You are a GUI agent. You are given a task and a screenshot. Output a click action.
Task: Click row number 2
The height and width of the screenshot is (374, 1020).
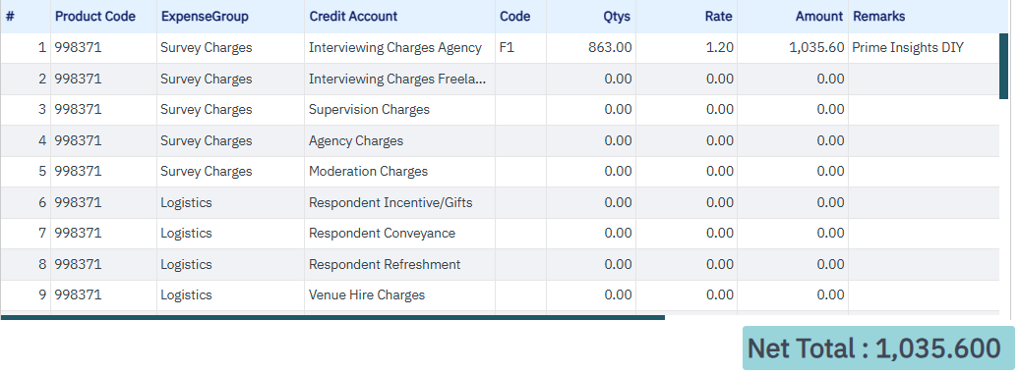click(x=26, y=80)
